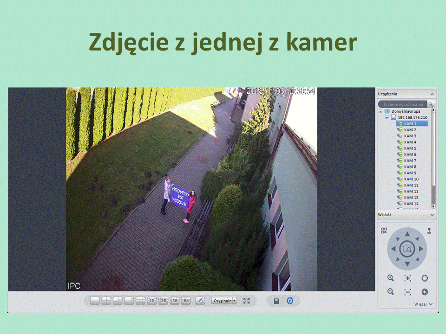Collapse the DomyślnaGrupa tree node
Image resolution: width=446 pixels, height=334 pixels.
click(x=381, y=112)
